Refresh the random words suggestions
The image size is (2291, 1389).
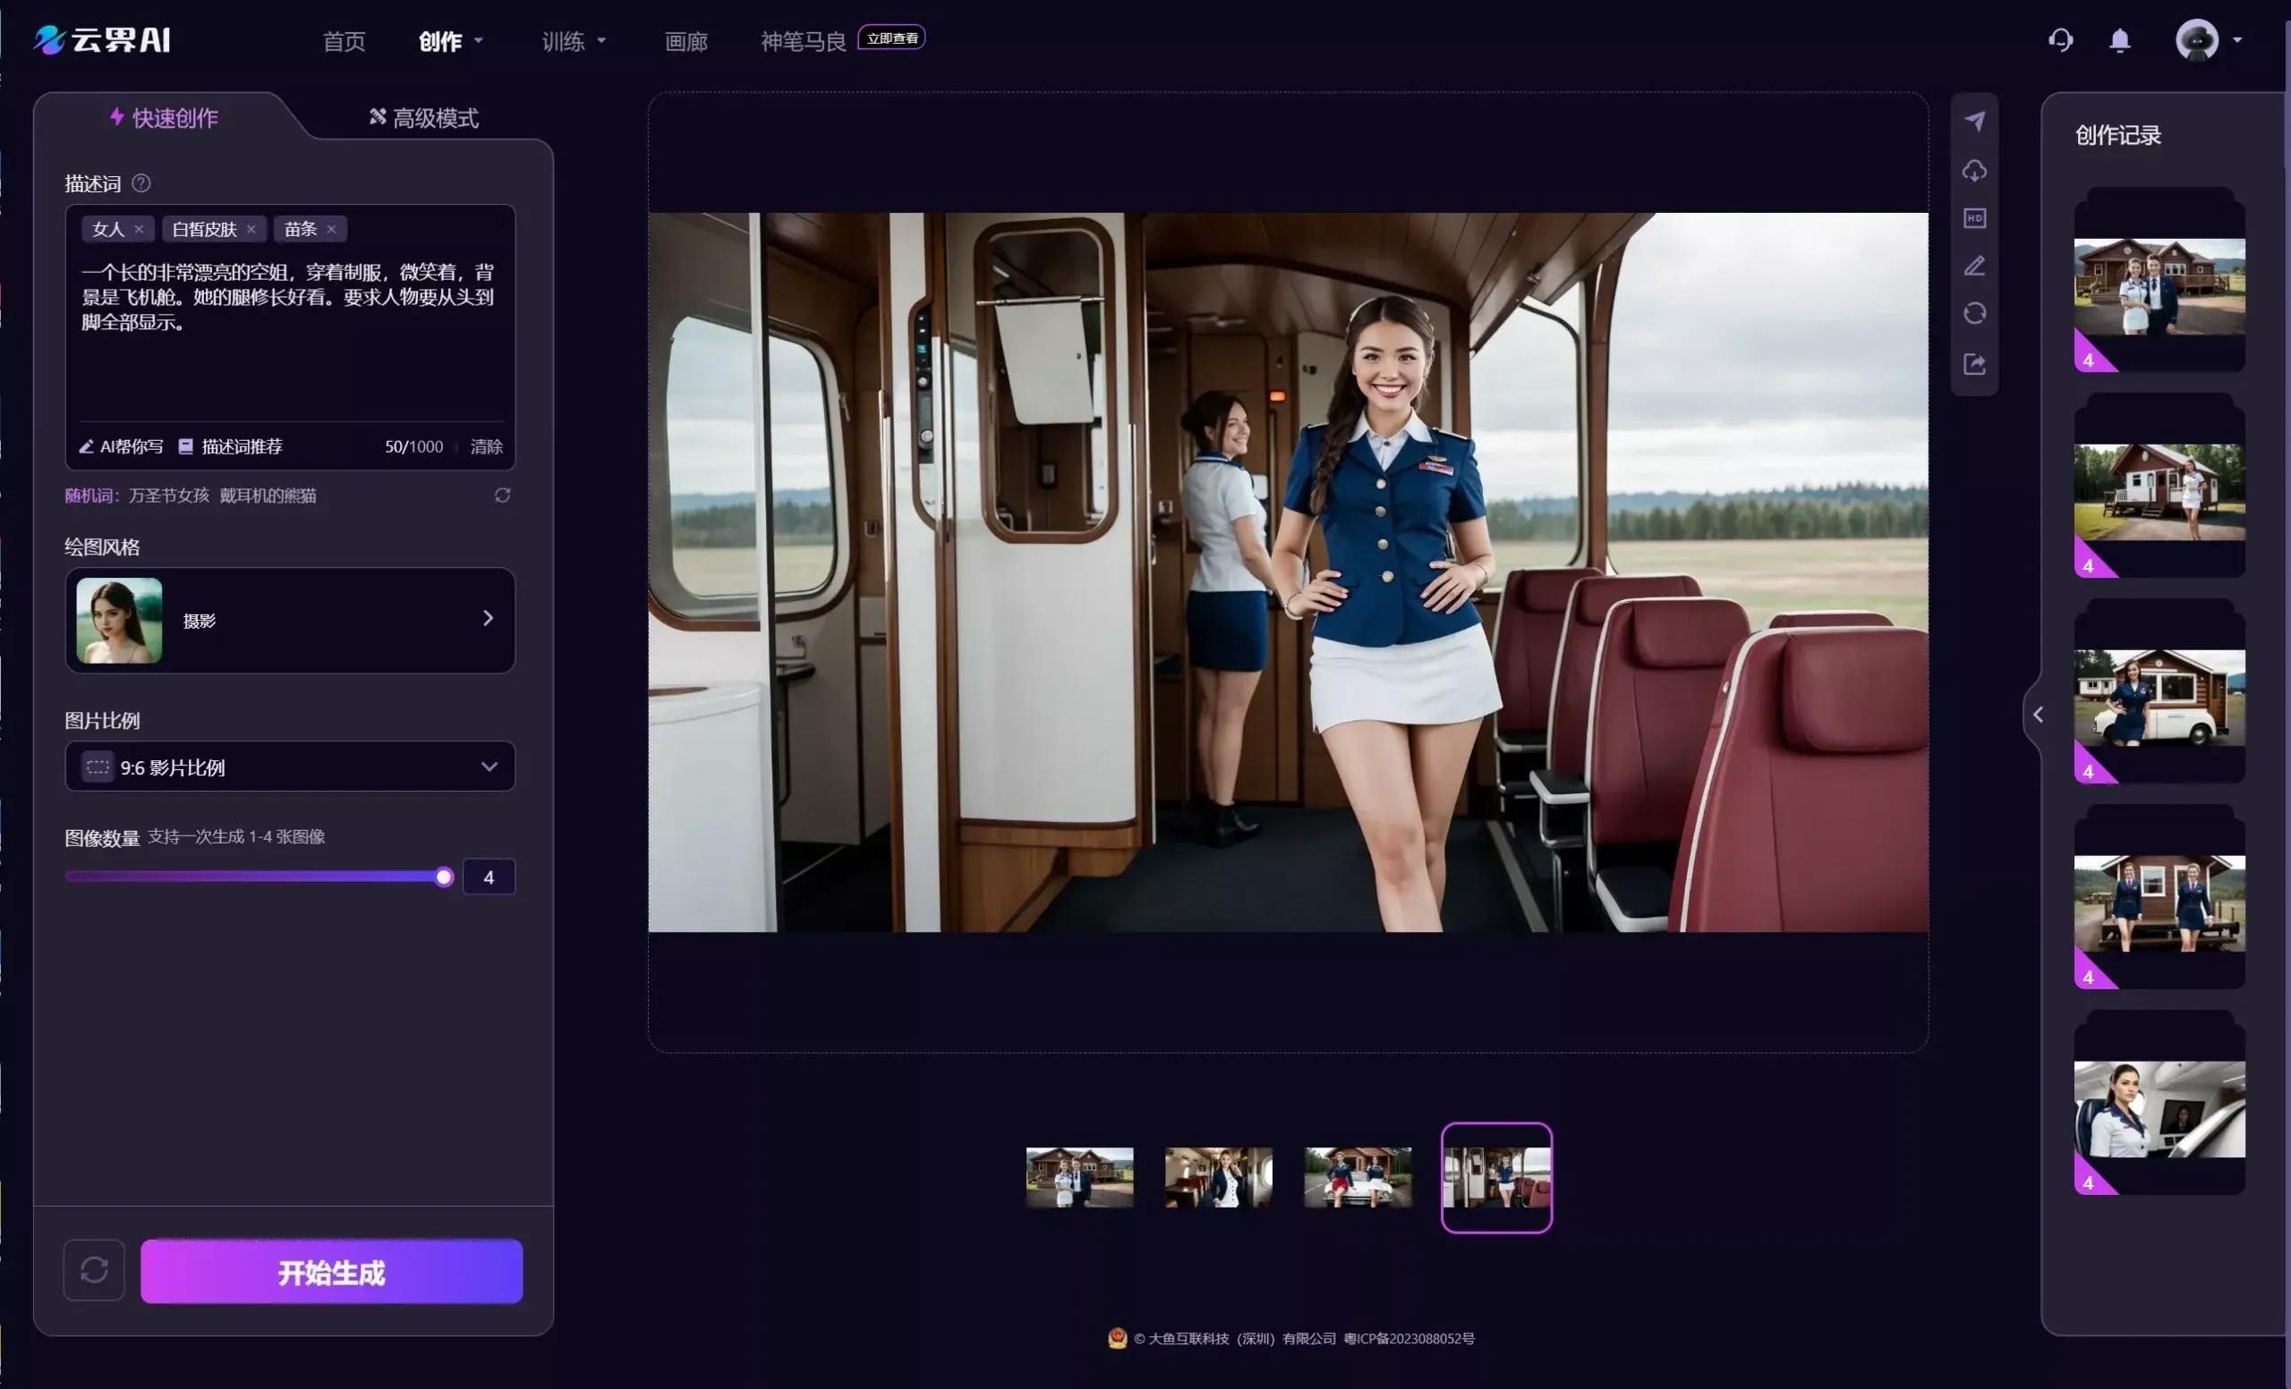[x=502, y=495]
